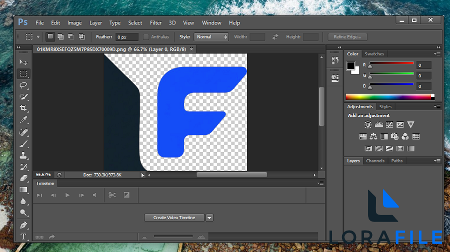Select the Crop tool

coord(23,108)
